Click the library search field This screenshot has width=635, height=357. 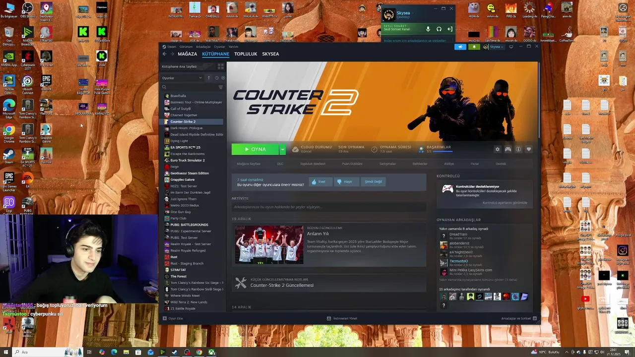point(191,87)
